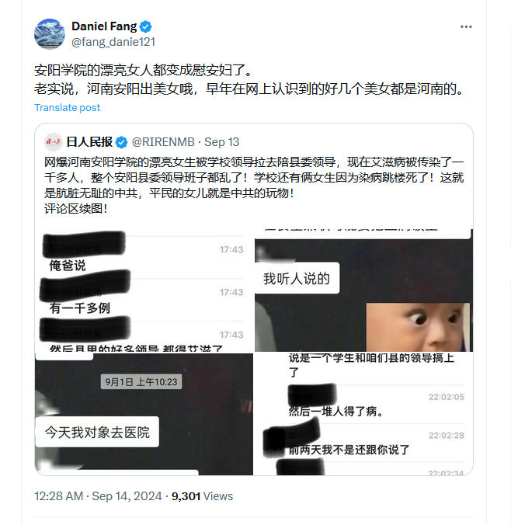Open top-left chat screenshot showing 俺爸说

coord(144,290)
